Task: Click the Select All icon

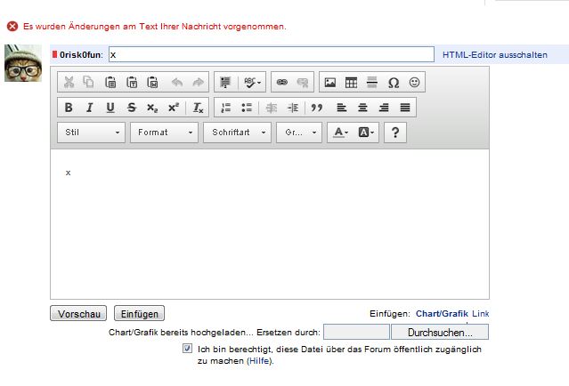Action: click(x=225, y=83)
